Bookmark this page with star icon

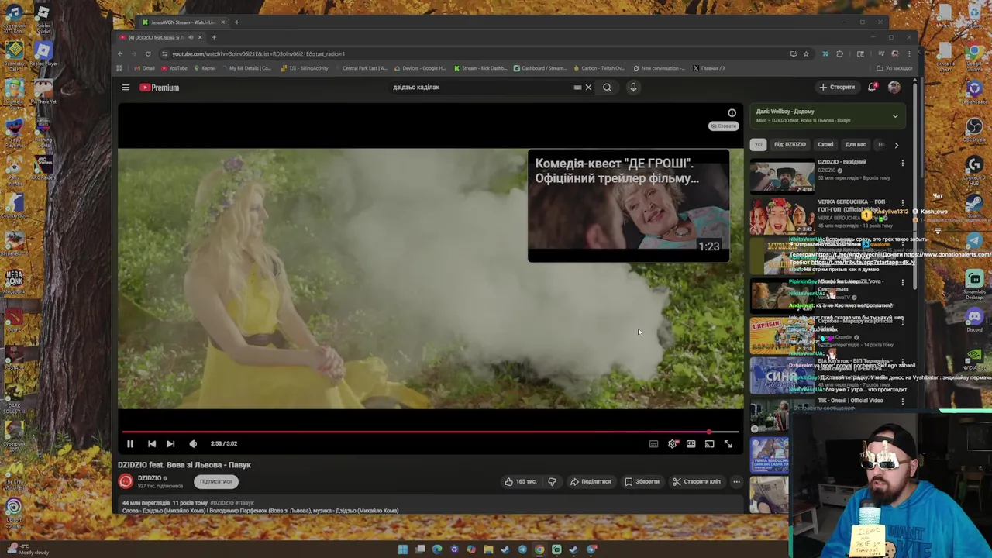click(x=806, y=54)
